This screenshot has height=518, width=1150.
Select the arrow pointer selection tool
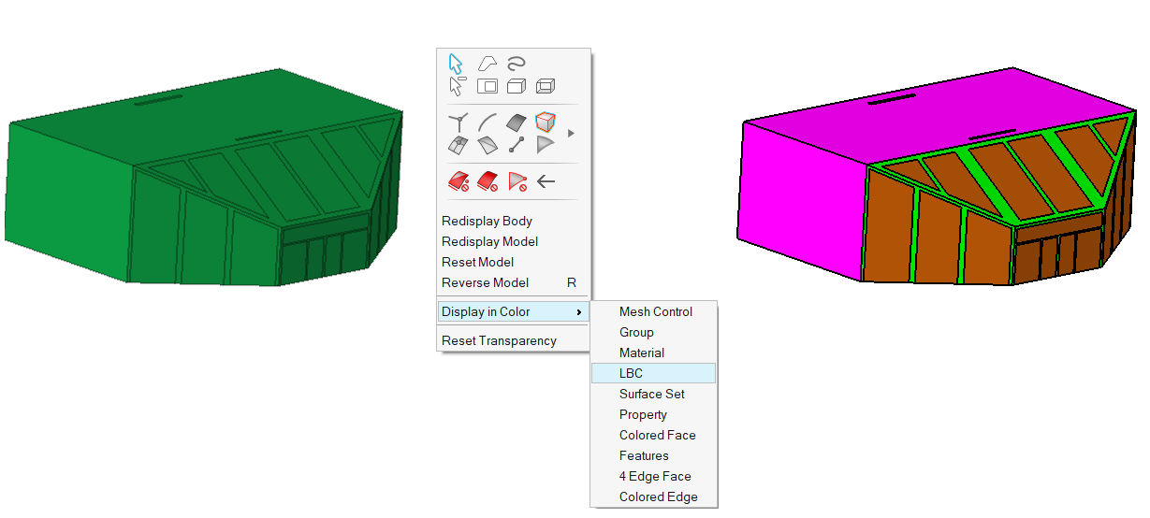[456, 64]
